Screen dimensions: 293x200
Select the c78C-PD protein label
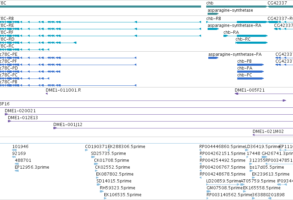coord(9,68)
